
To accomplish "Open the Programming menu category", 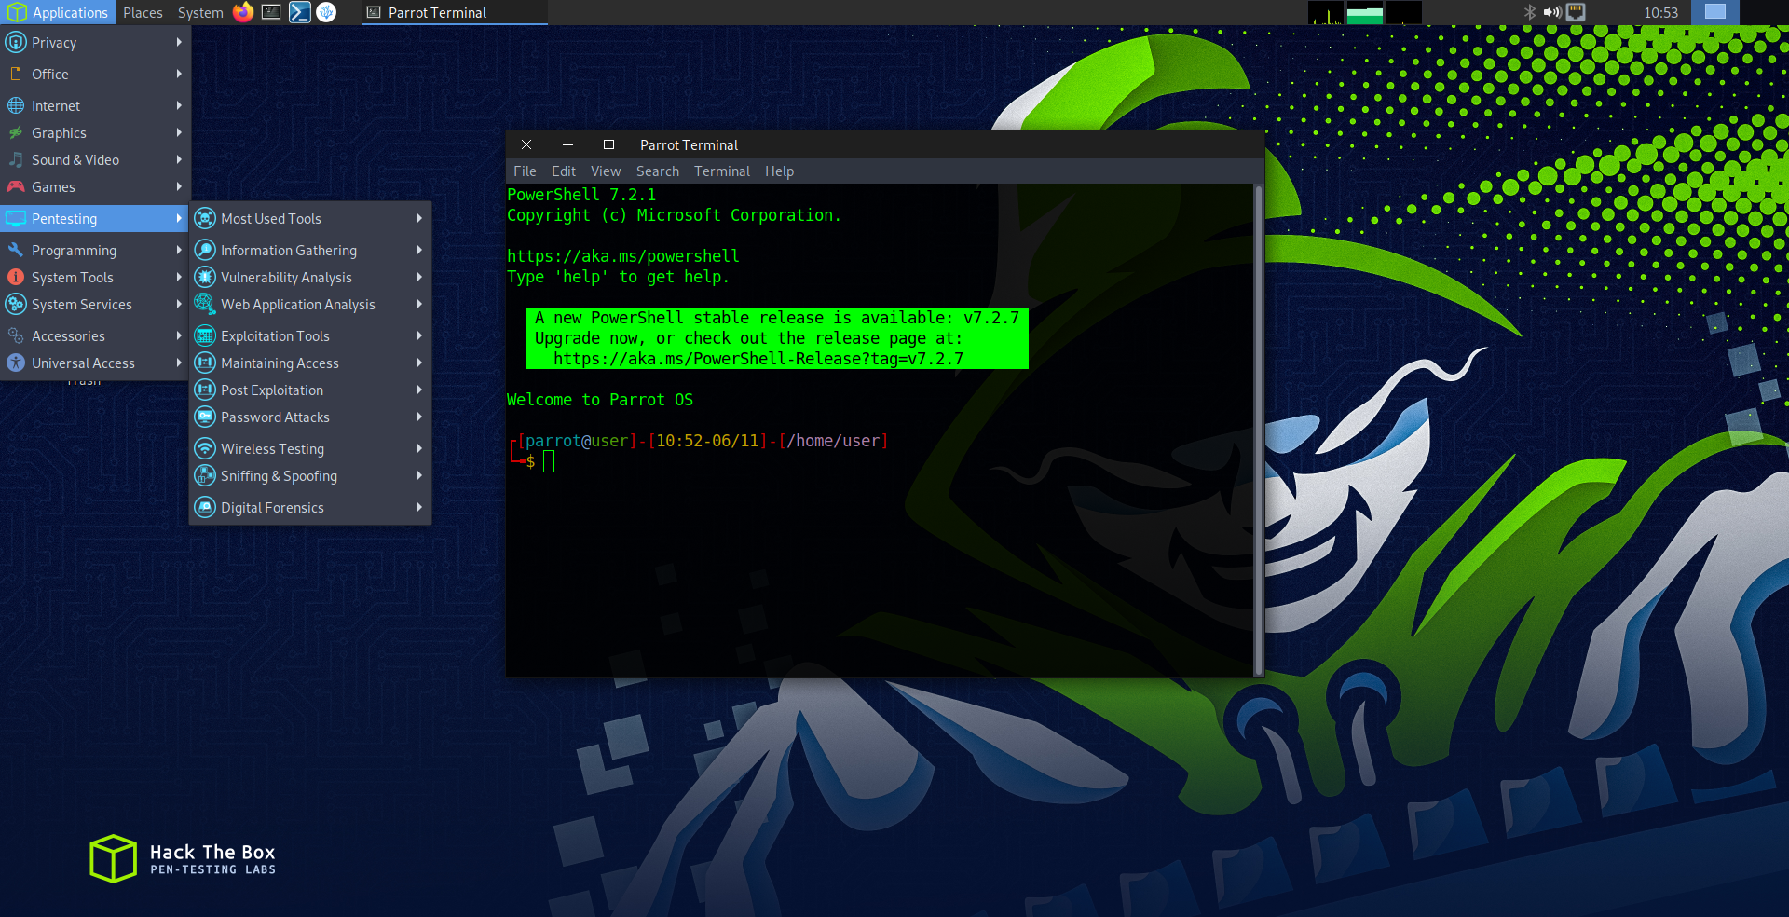I will (x=94, y=250).
